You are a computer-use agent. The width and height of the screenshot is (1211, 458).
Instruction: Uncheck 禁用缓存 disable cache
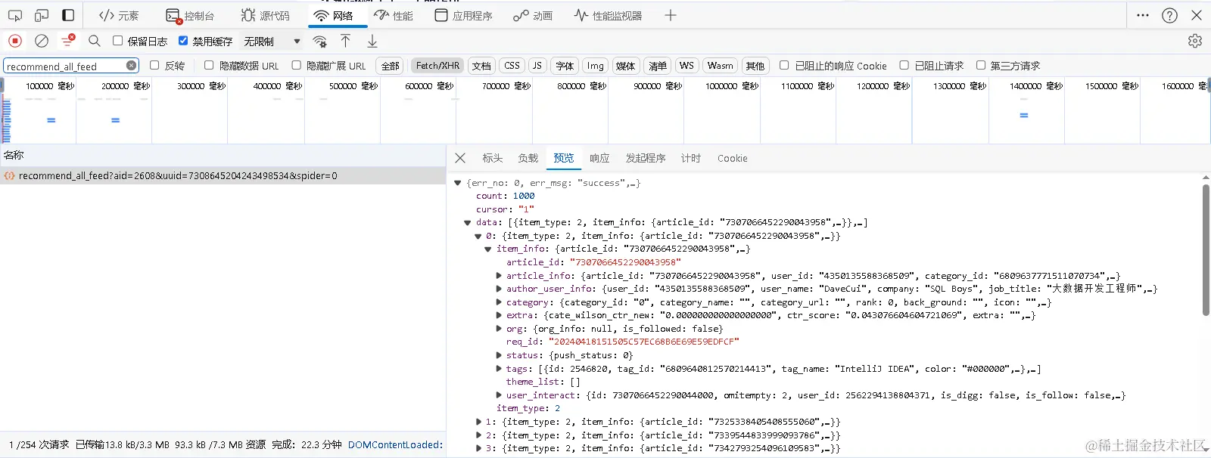183,41
